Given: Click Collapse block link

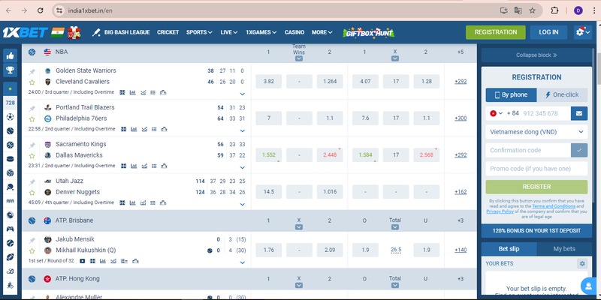Looking at the screenshot, I should 536,55.
